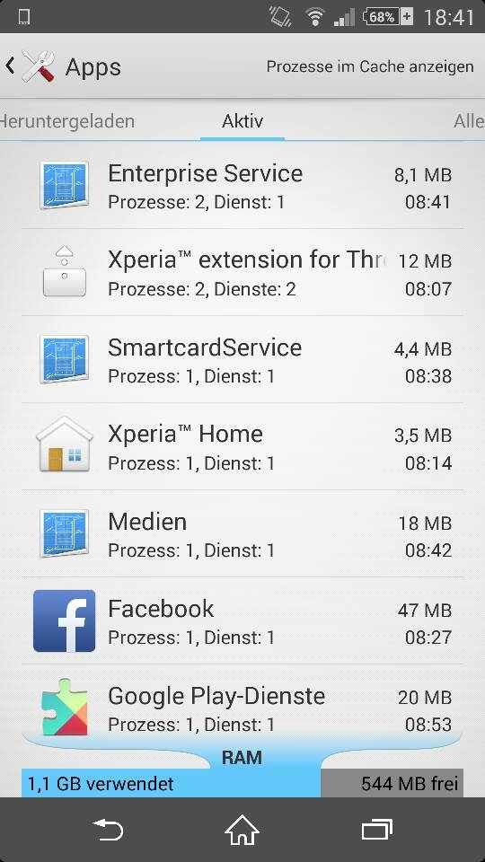
Task: Tap the Xperia extension for Throw icon
Action: pos(65,272)
